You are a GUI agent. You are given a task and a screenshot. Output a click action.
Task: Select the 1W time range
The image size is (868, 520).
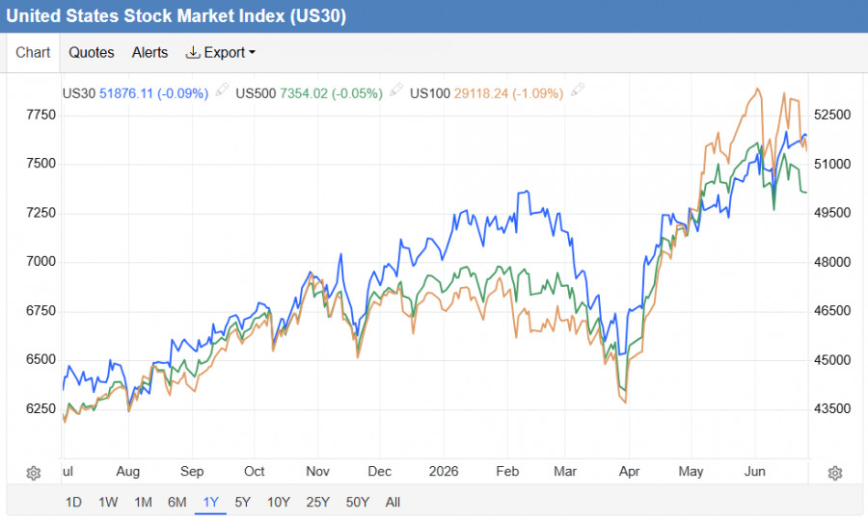tap(108, 502)
